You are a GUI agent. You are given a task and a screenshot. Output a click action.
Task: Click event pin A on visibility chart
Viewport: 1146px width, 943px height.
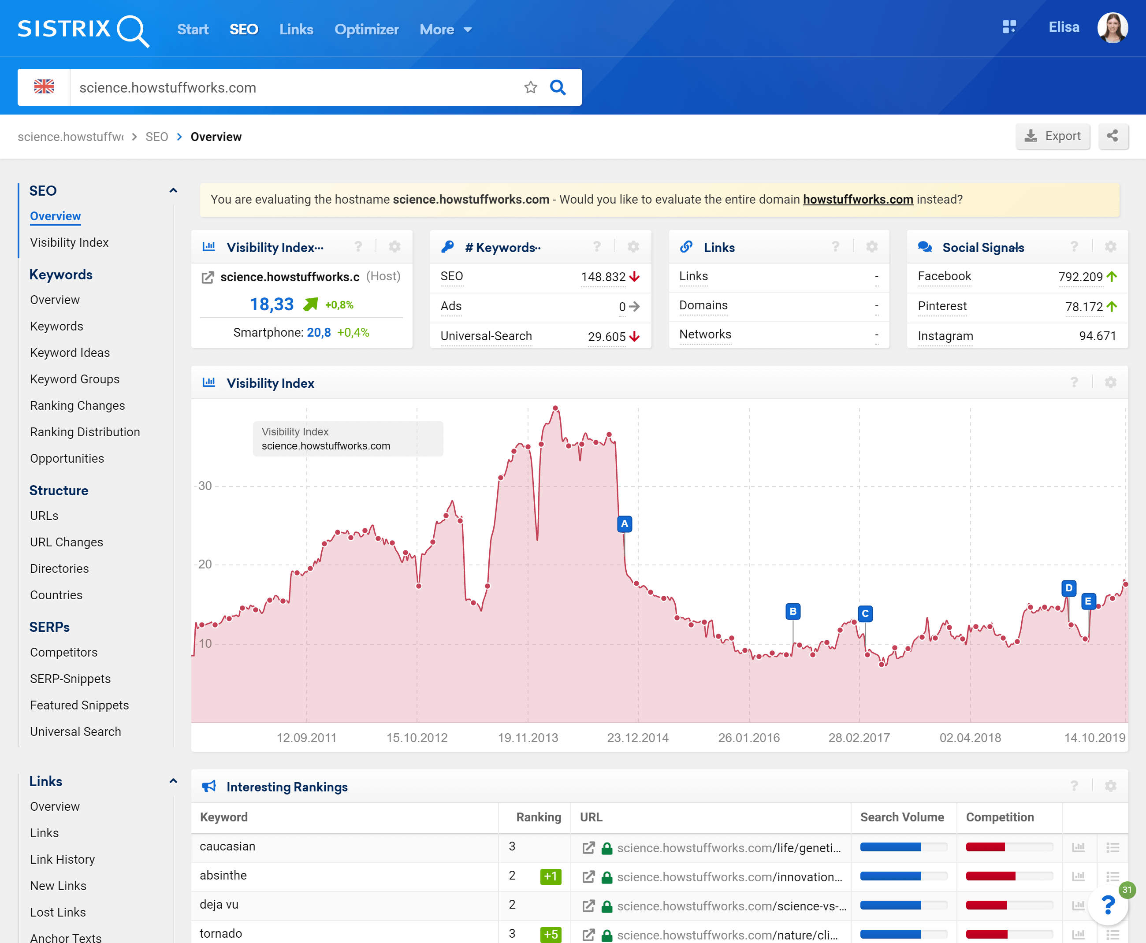(x=625, y=524)
